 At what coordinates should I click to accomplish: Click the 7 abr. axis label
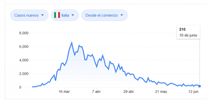pyautogui.click(x=97, y=92)
